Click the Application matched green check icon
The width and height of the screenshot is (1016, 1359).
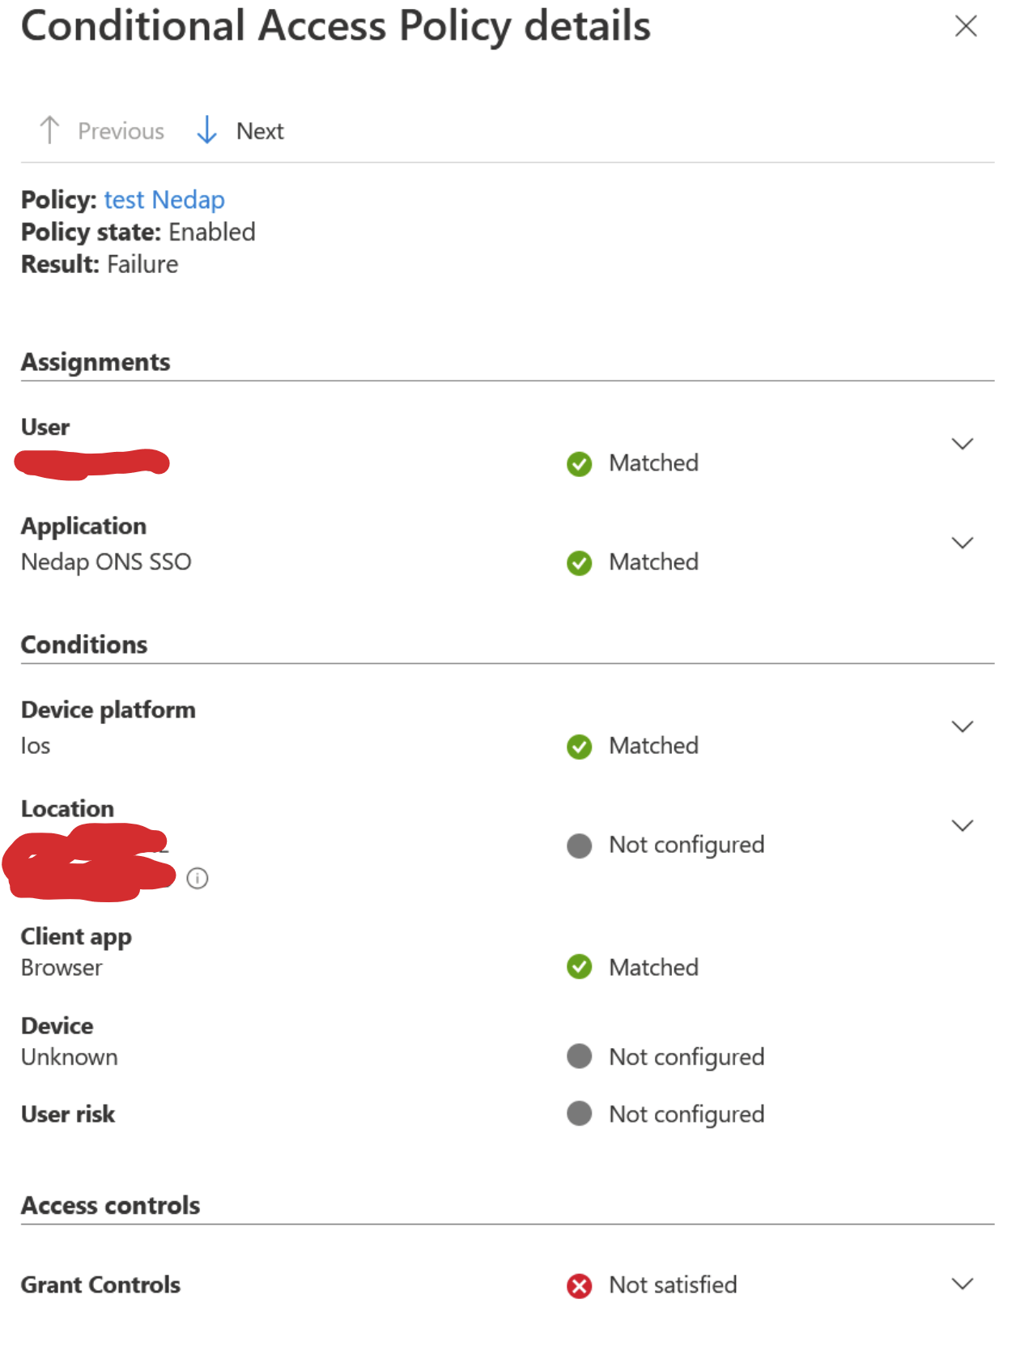point(579,563)
